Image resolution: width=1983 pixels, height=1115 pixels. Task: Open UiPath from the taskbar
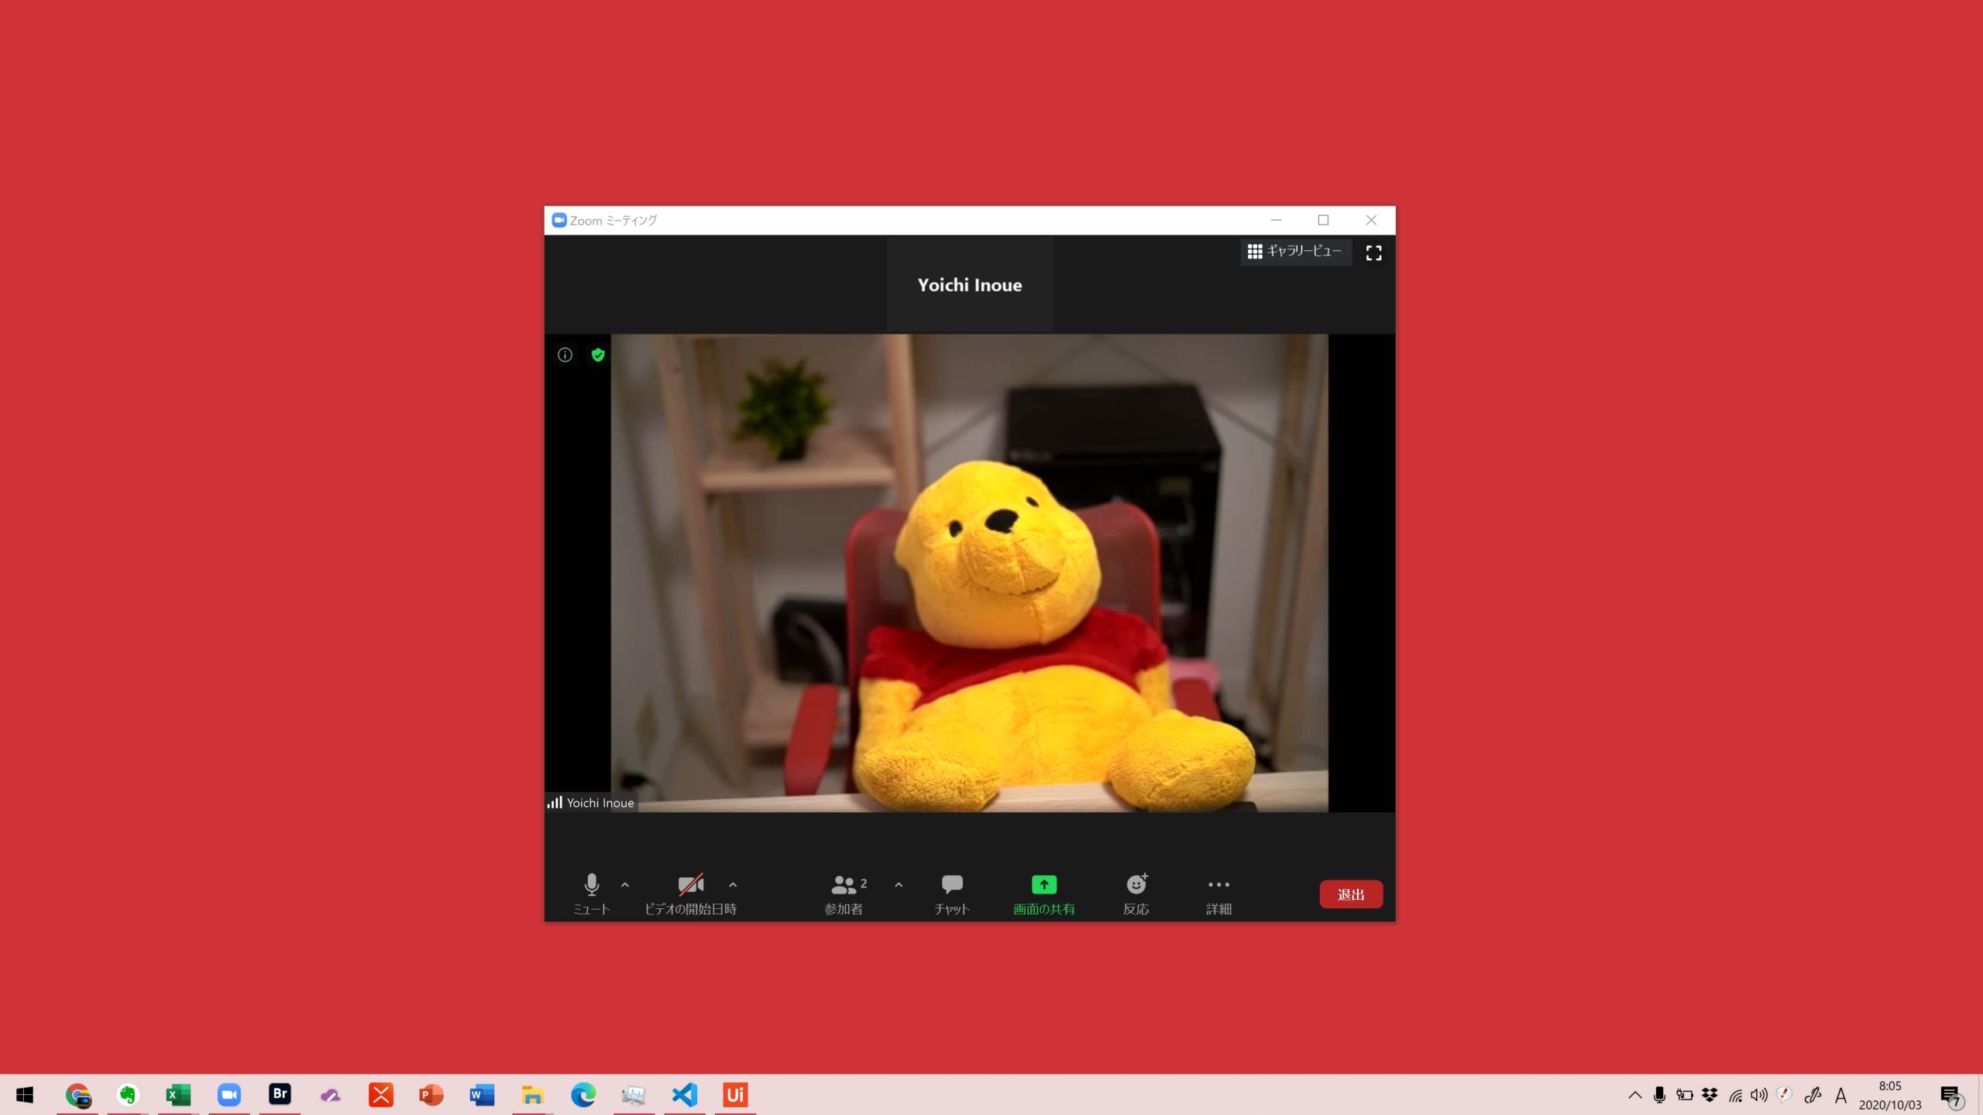pos(735,1095)
